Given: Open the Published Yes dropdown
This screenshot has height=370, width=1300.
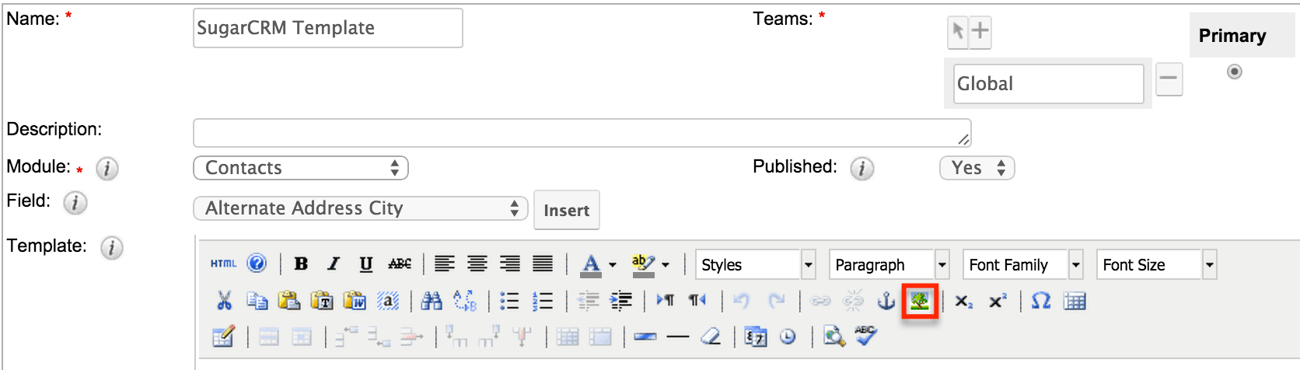Looking at the screenshot, I should click(x=977, y=168).
